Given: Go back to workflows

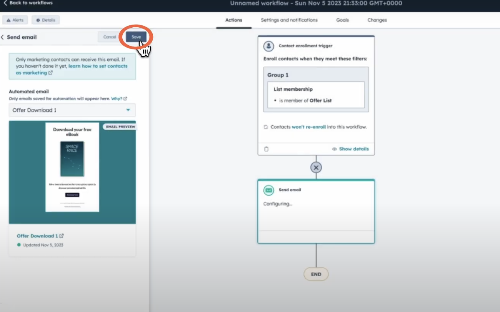Looking at the screenshot, I should (27, 3).
